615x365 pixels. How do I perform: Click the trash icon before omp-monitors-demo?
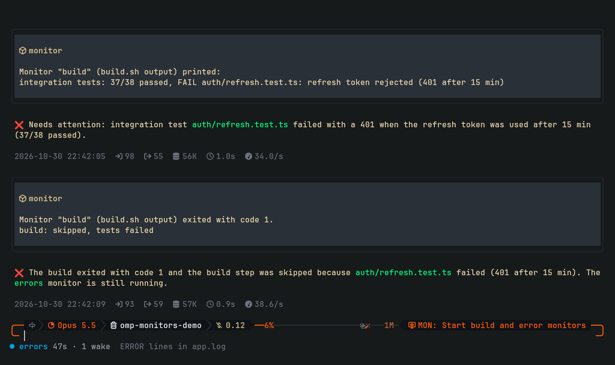[x=114, y=325]
